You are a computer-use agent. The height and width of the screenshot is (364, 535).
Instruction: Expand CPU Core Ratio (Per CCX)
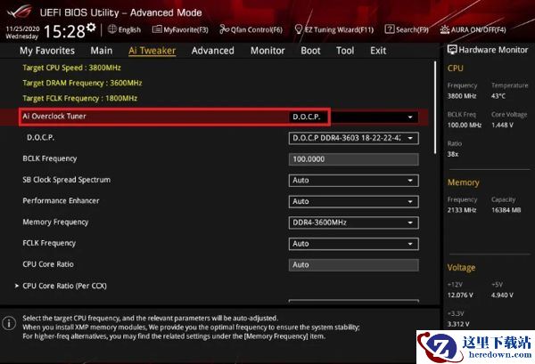[62, 286]
